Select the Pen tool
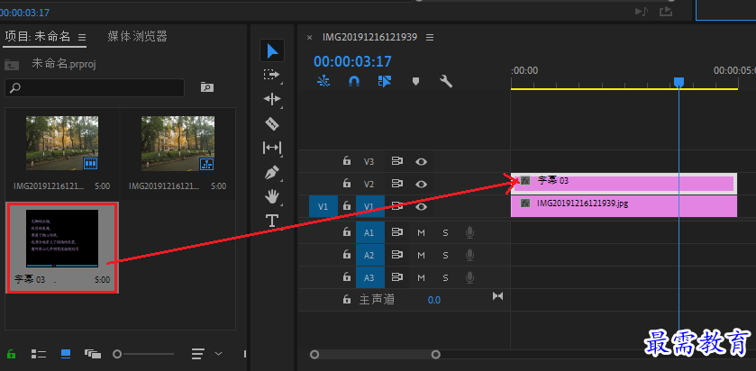Image resolution: width=756 pixels, height=371 pixels. 272,173
